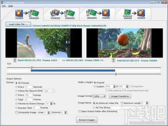Click the end frame preview thumbnail
The width and height of the screenshot is (168, 126).
[x=125, y=43]
